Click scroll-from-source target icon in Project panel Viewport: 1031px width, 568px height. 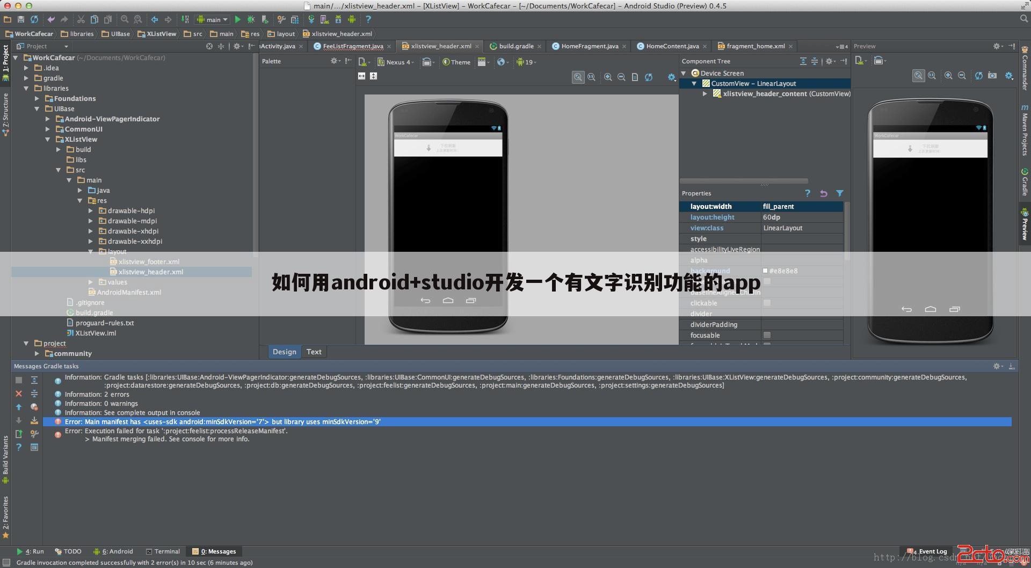209,46
